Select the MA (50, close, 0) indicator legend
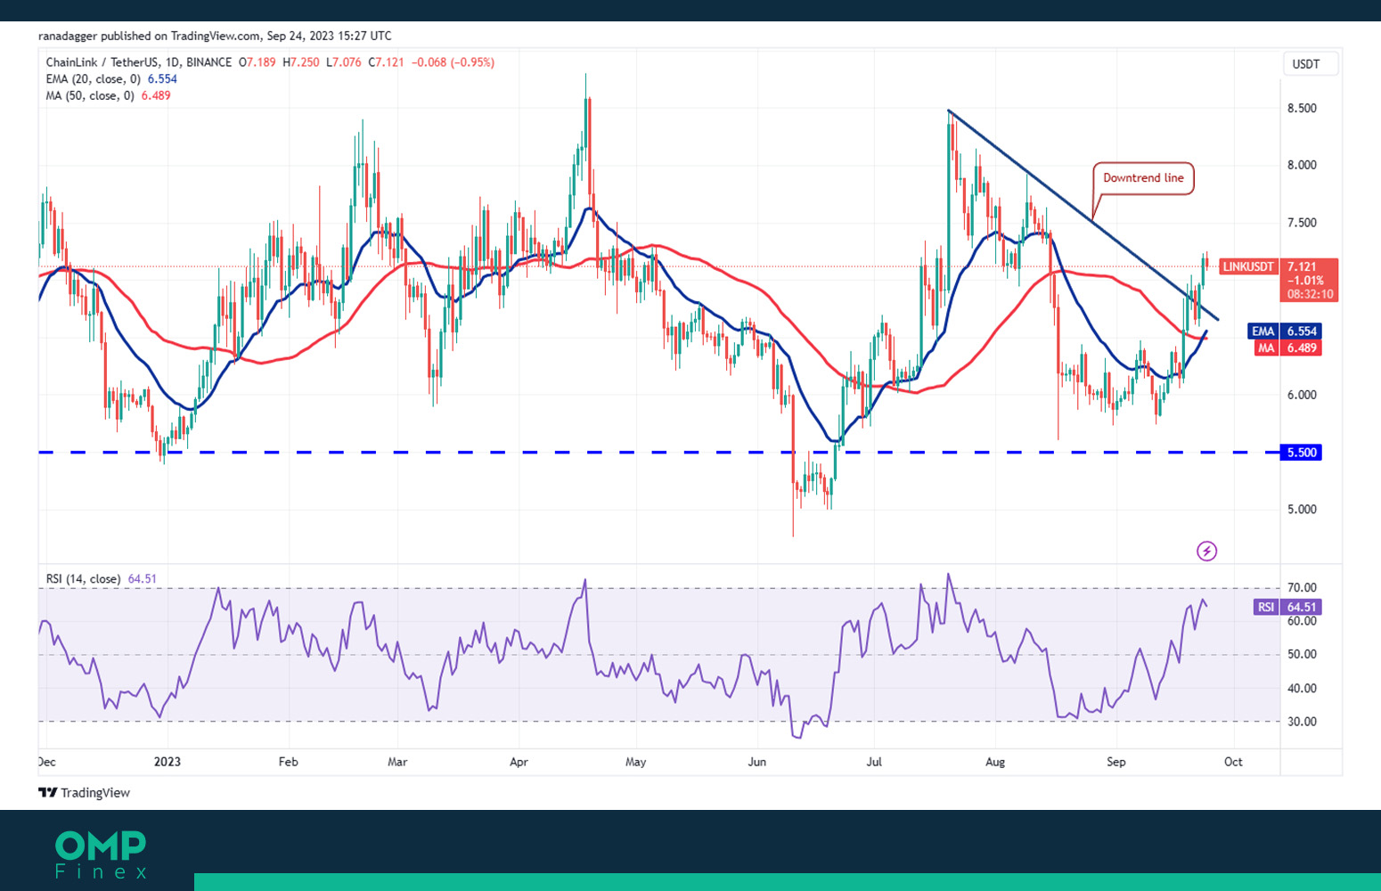1381x891 pixels. click(108, 96)
